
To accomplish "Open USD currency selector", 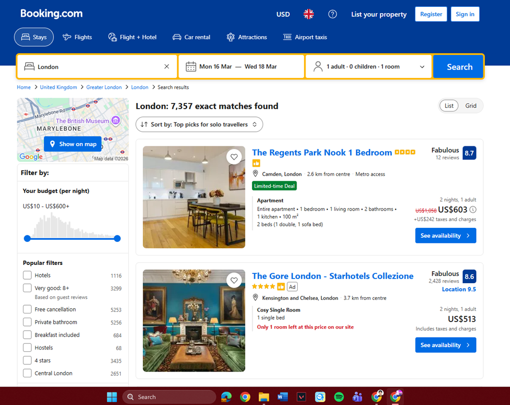I will click(283, 14).
